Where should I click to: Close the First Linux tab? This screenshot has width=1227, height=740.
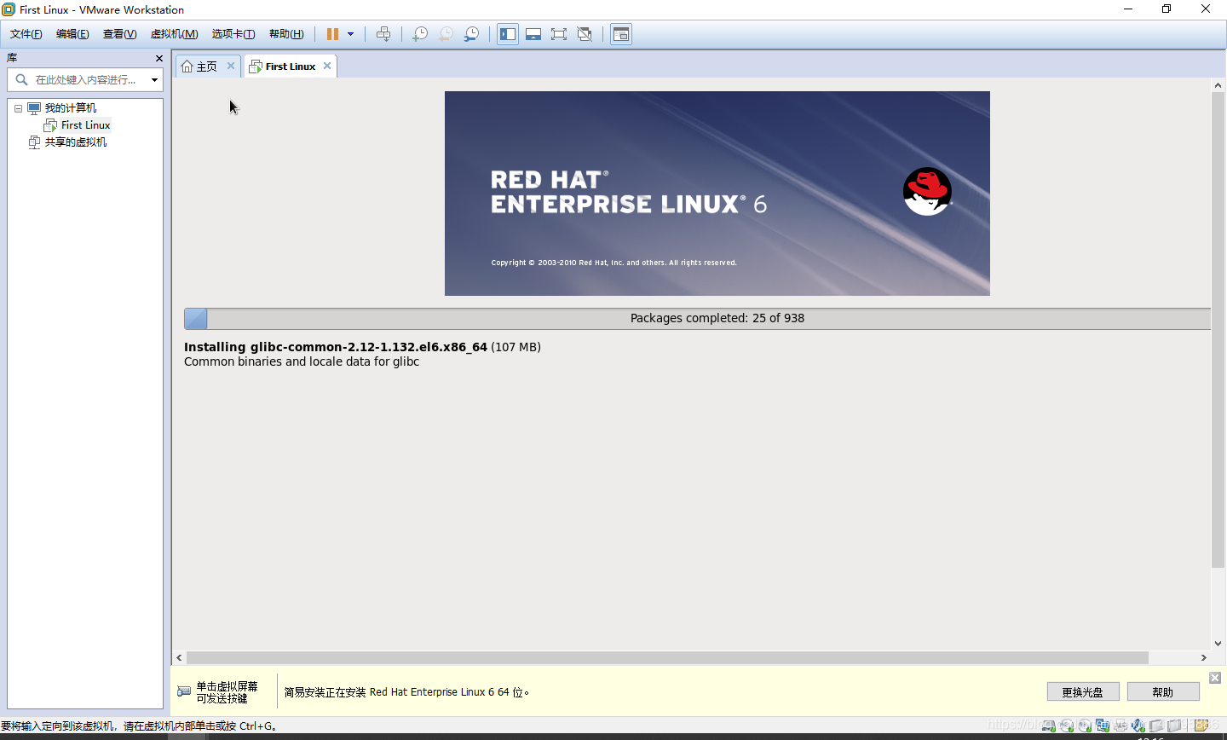tap(327, 66)
